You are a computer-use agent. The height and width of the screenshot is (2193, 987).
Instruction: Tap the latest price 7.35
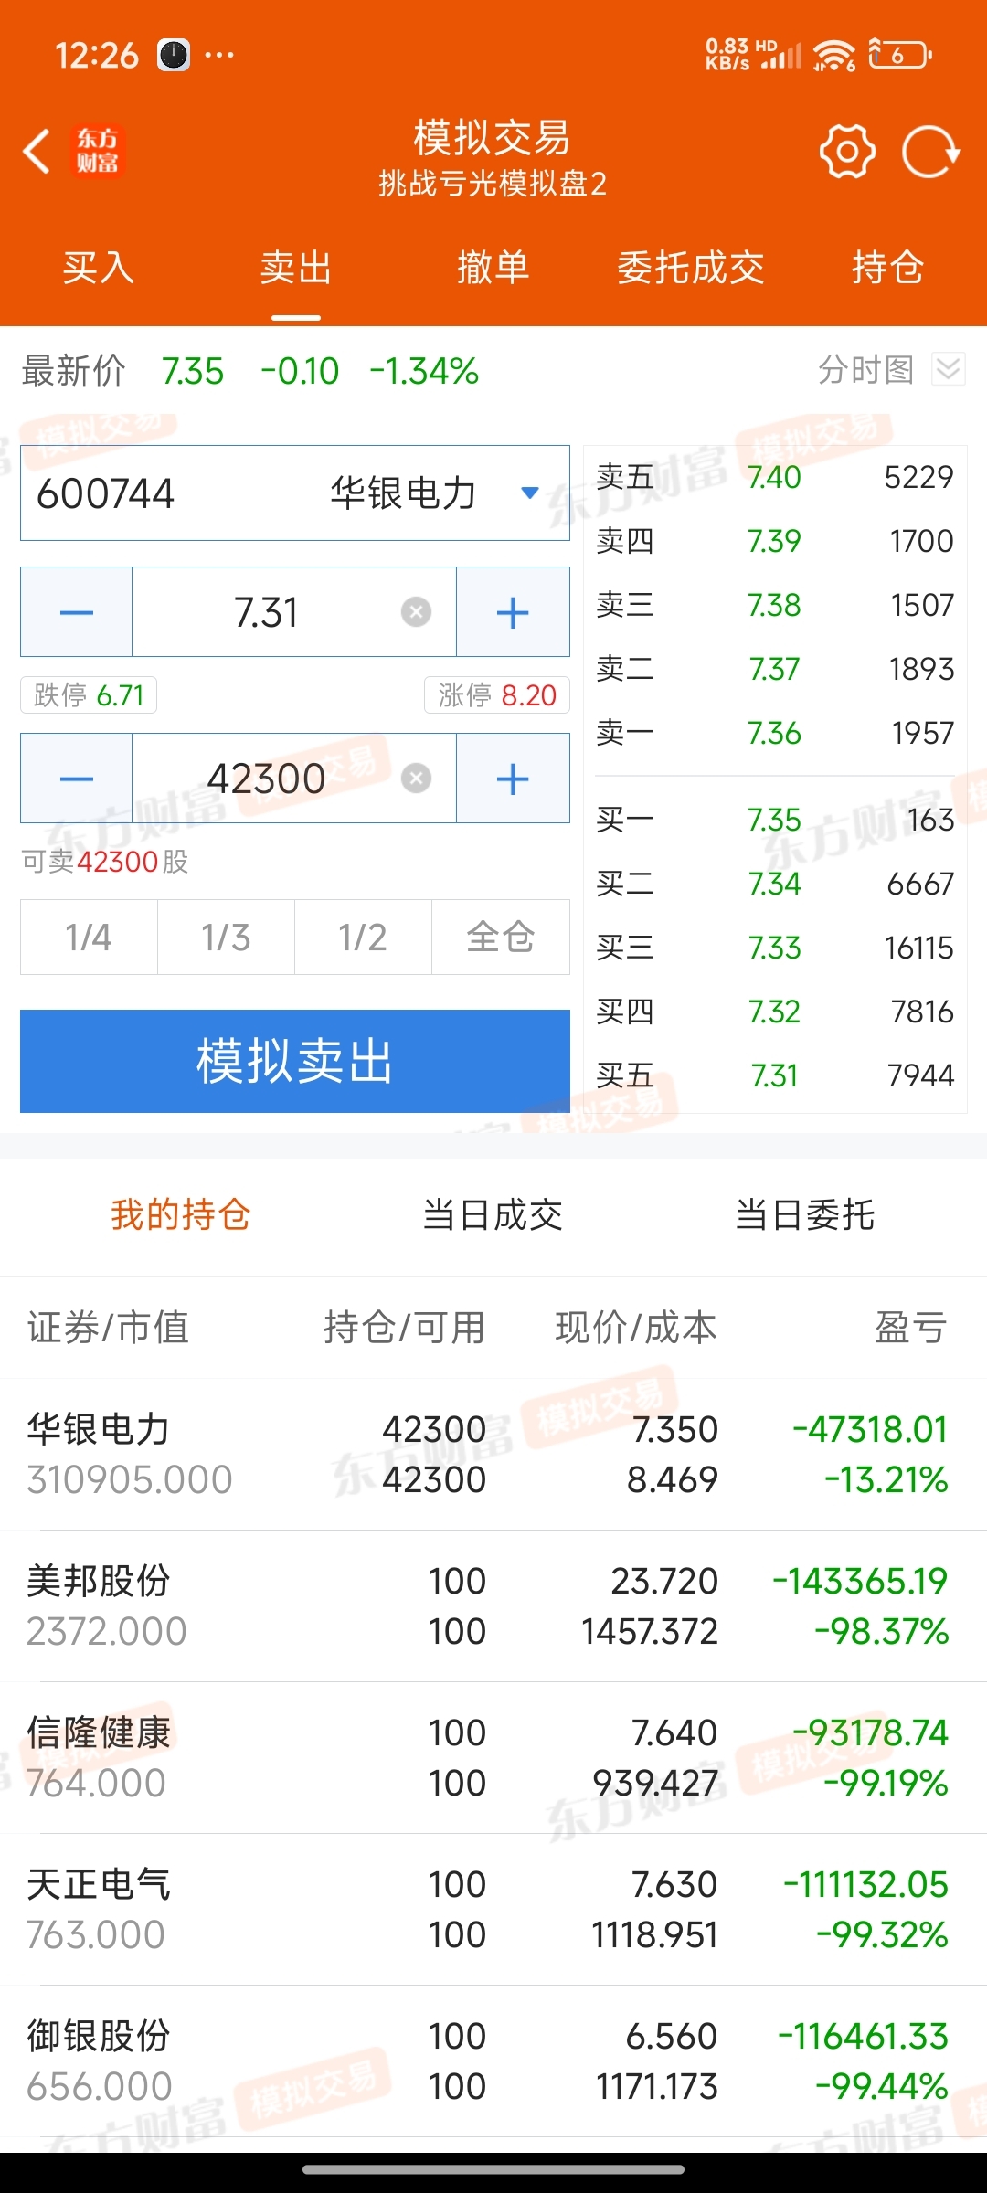tap(192, 371)
